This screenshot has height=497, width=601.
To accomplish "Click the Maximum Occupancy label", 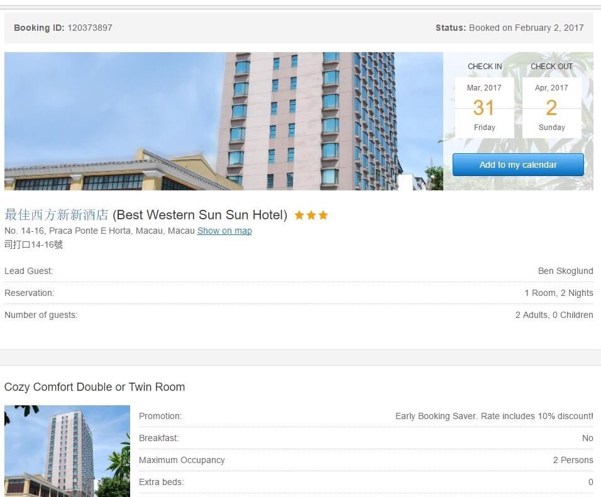I will pyautogui.click(x=182, y=460).
